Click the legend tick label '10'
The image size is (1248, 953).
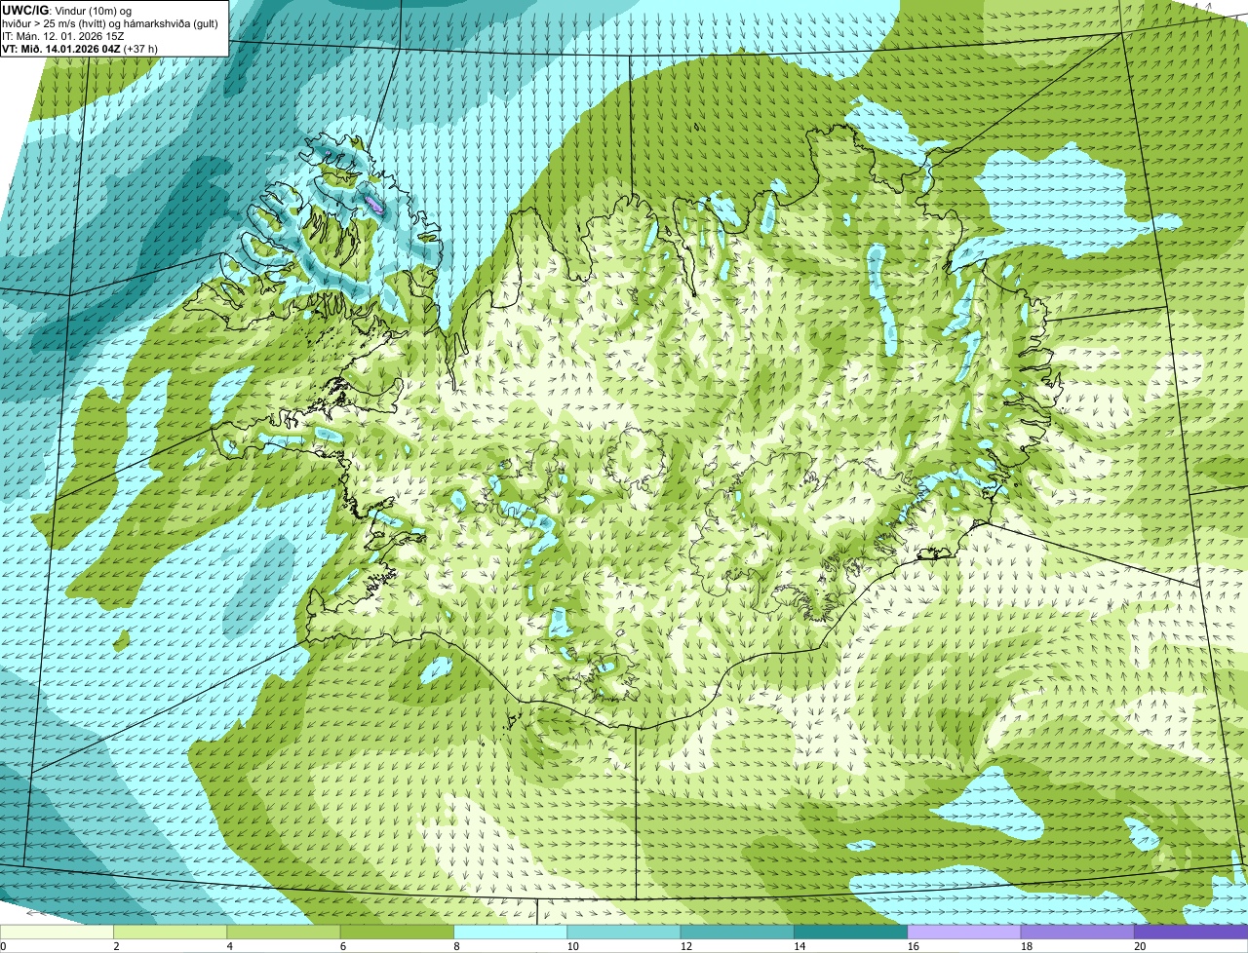click(571, 946)
